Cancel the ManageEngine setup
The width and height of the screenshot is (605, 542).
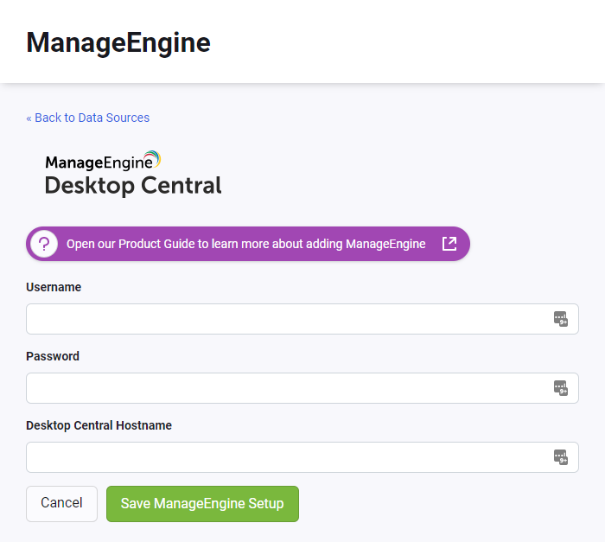tap(61, 503)
